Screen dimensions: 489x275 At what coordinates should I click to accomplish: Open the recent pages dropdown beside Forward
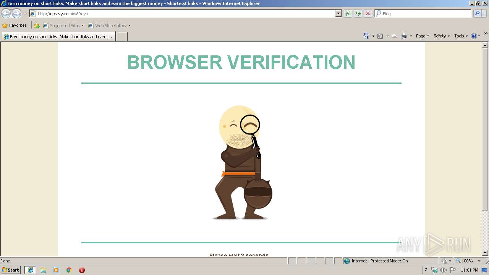25,14
